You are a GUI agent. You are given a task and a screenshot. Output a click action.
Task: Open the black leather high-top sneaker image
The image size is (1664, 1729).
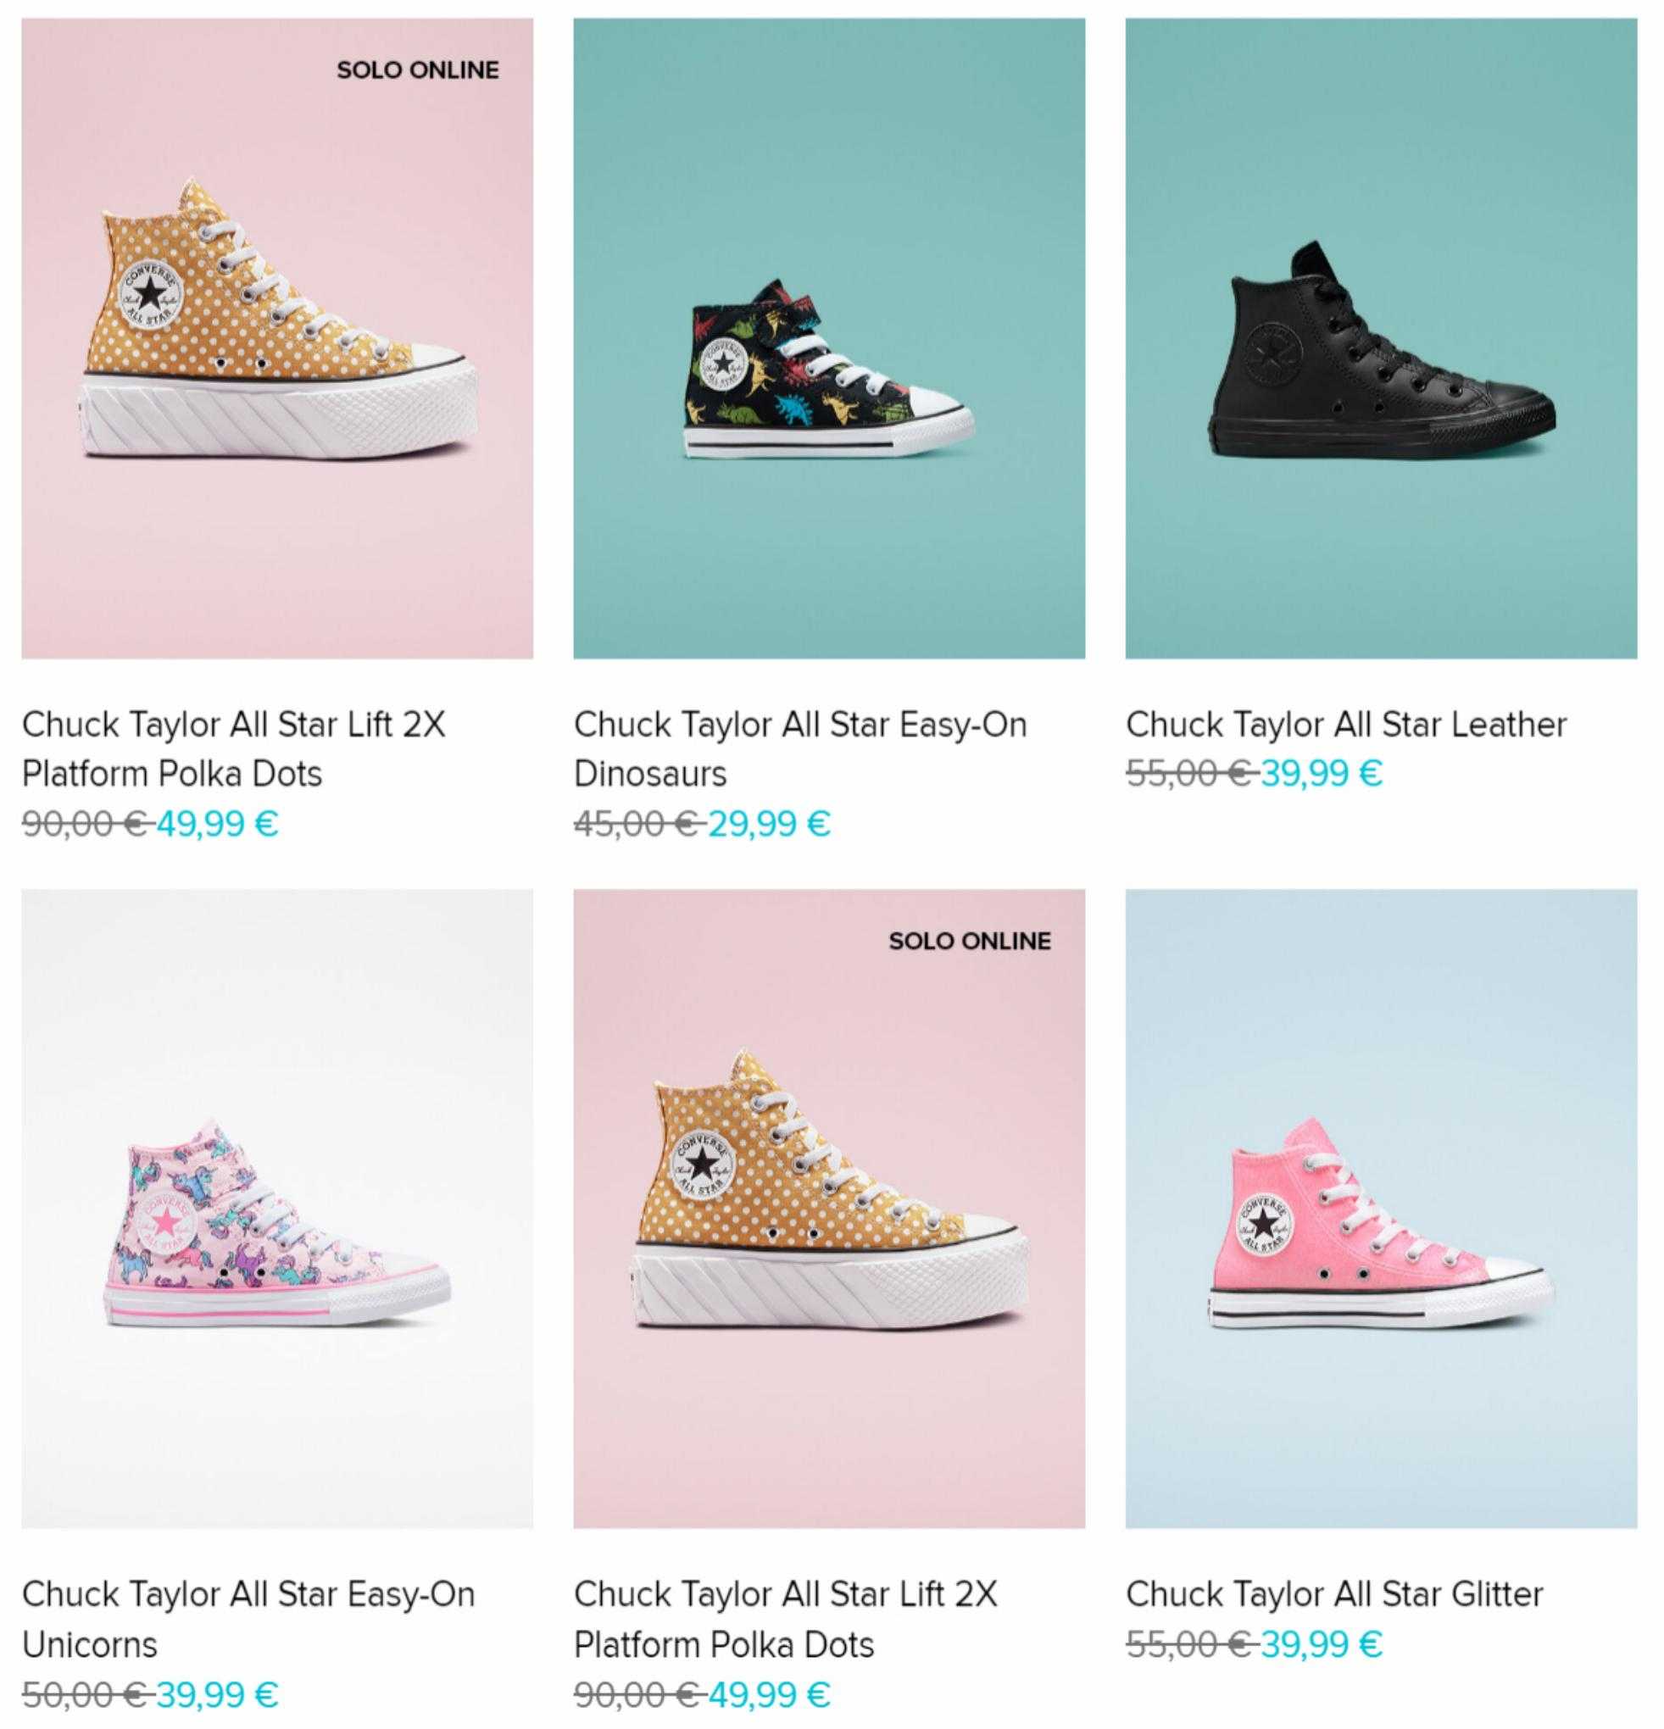(x=1381, y=339)
